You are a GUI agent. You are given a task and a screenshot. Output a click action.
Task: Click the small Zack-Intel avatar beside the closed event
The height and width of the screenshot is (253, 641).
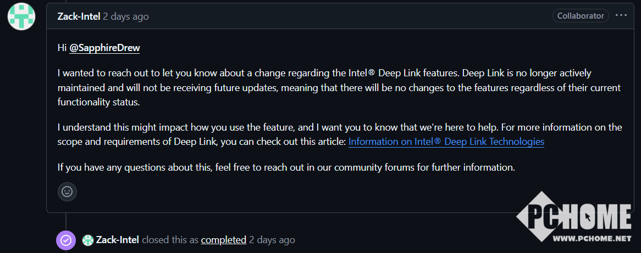[x=87, y=240]
